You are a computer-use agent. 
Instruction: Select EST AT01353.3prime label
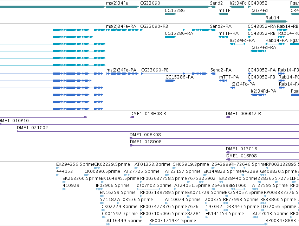click(x=152, y=164)
